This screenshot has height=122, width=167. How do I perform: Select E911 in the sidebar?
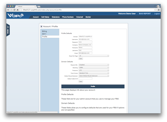(x=44, y=34)
